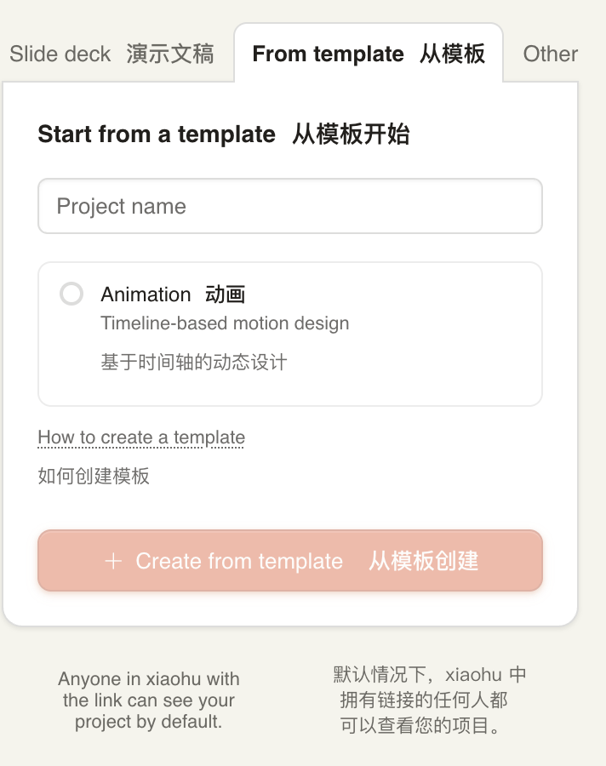Open the Other tab
Viewport: 606px width, 766px height.
[x=550, y=54]
